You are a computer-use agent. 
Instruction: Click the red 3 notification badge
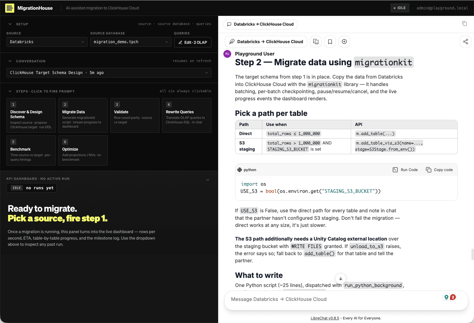[x=453, y=297]
